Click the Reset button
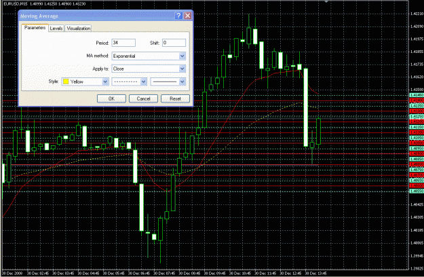 tap(175, 98)
